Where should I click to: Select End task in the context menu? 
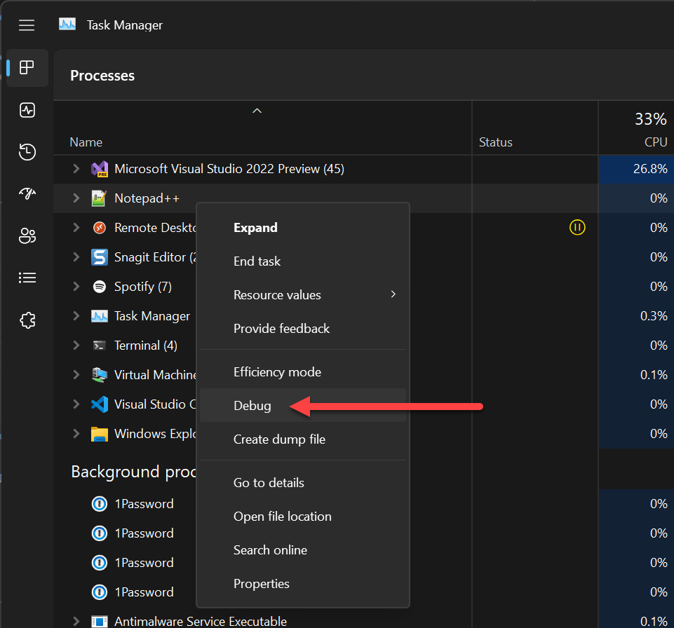click(x=257, y=261)
